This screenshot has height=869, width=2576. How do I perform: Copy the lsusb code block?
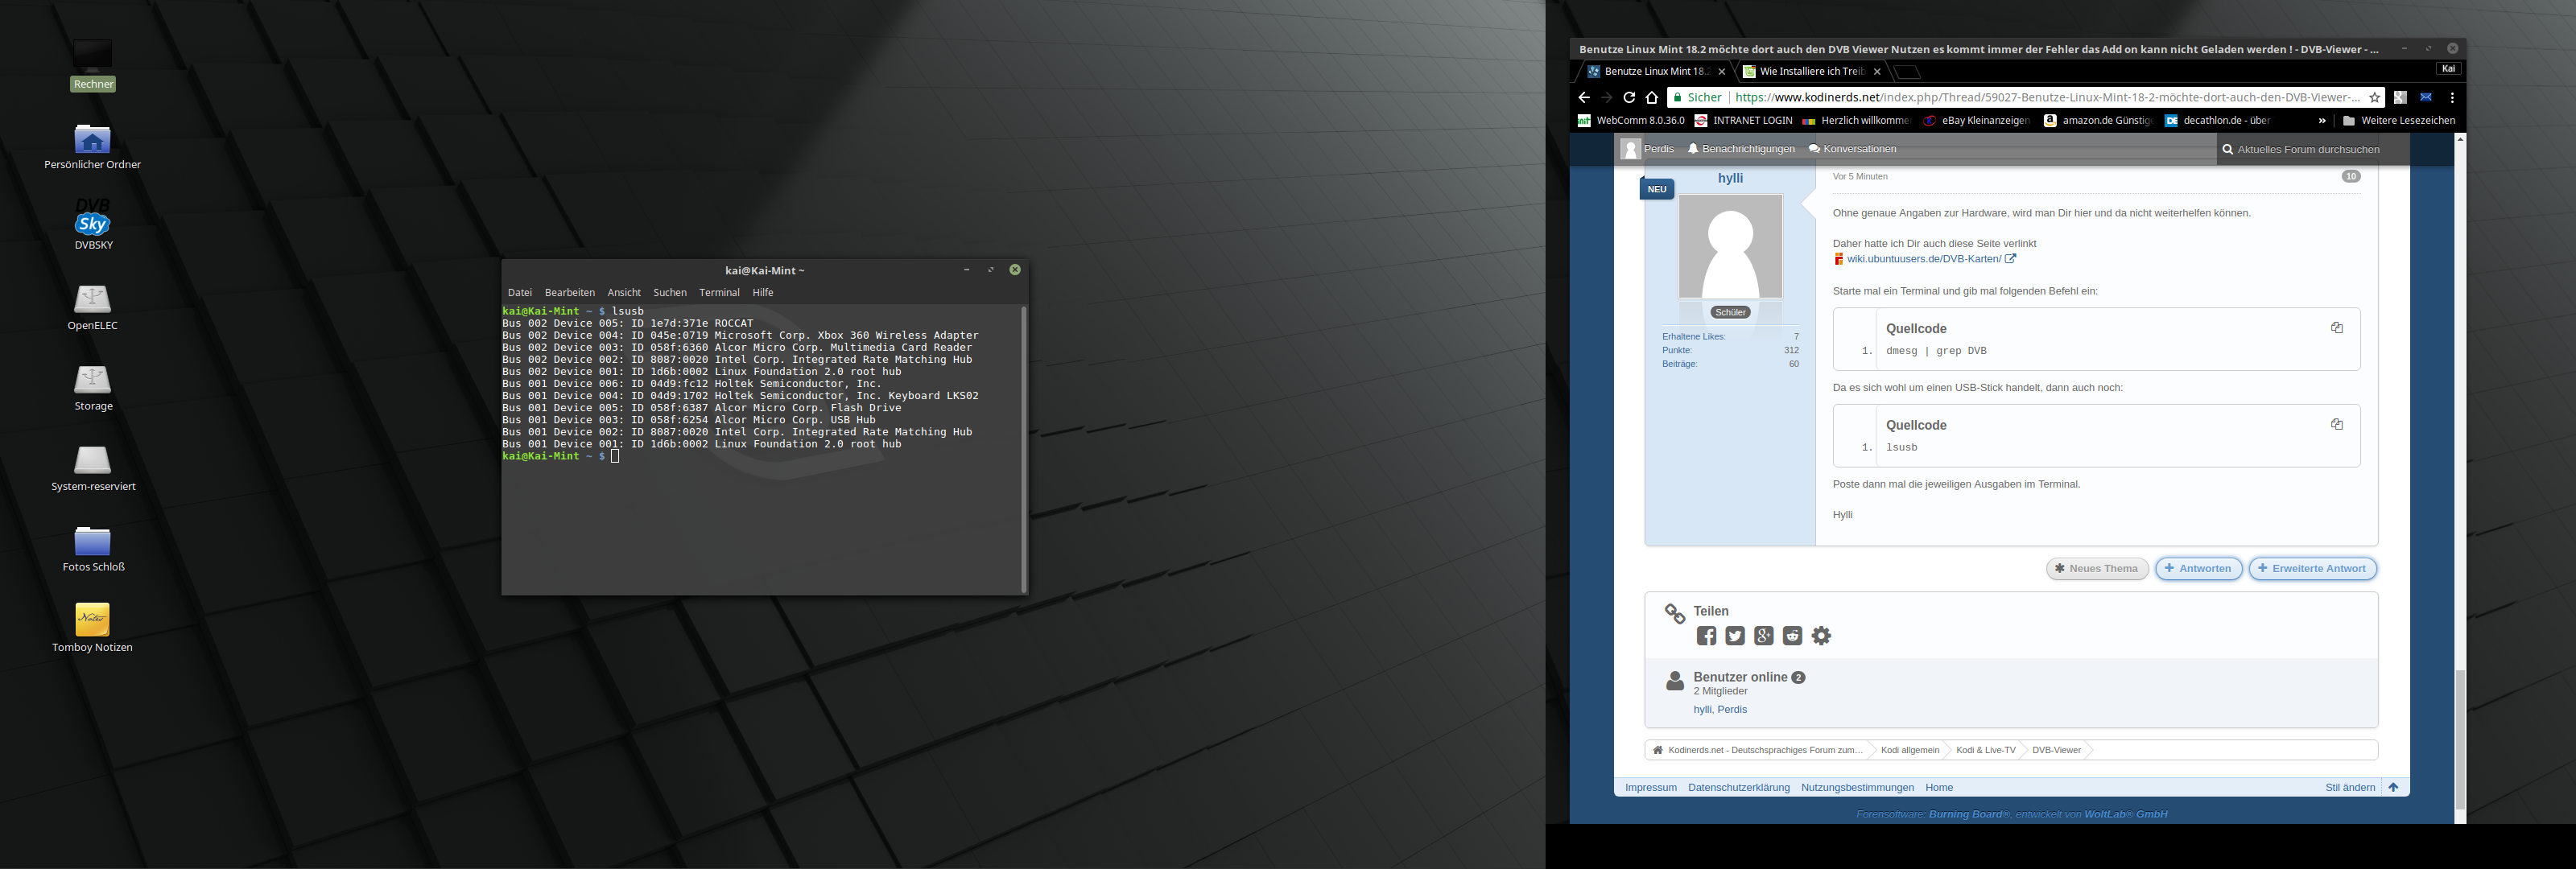(2337, 424)
